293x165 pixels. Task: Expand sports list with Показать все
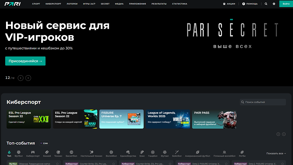pyautogui.click(x=276, y=153)
